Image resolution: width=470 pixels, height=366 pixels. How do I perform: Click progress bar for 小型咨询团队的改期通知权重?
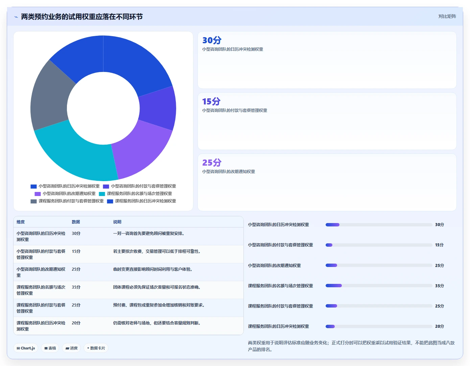point(379,265)
